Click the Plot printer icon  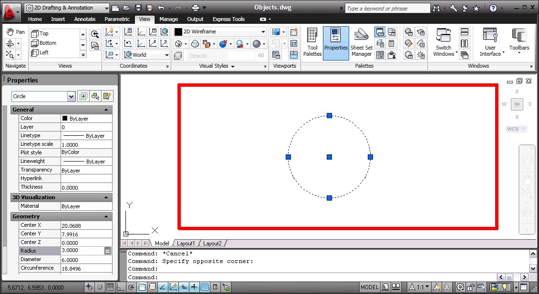tap(196, 8)
